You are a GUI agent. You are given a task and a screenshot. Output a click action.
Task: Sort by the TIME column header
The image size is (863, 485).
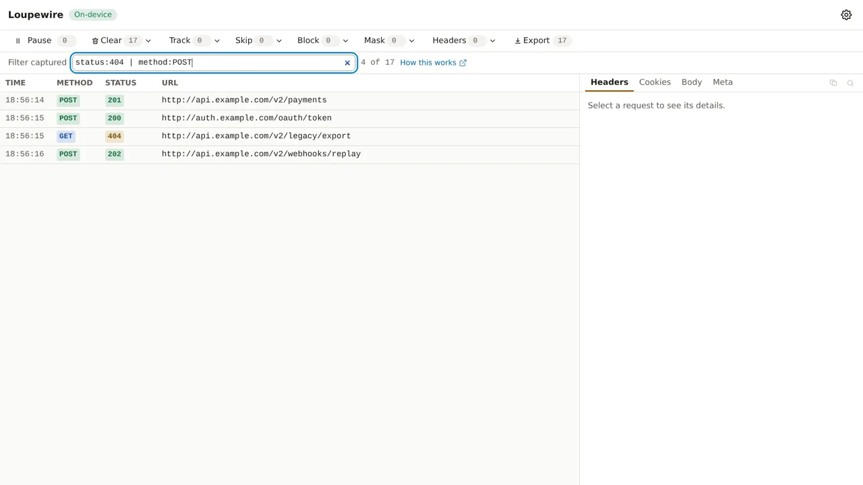pyautogui.click(x=16, y=83)
